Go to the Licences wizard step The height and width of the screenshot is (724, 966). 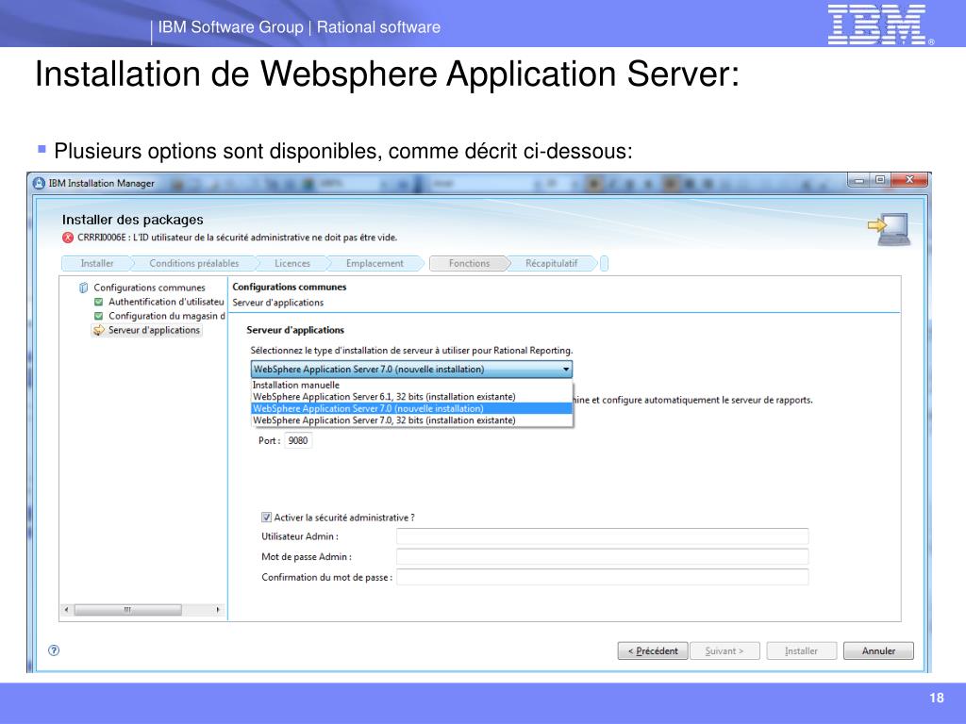pos(292,264)
